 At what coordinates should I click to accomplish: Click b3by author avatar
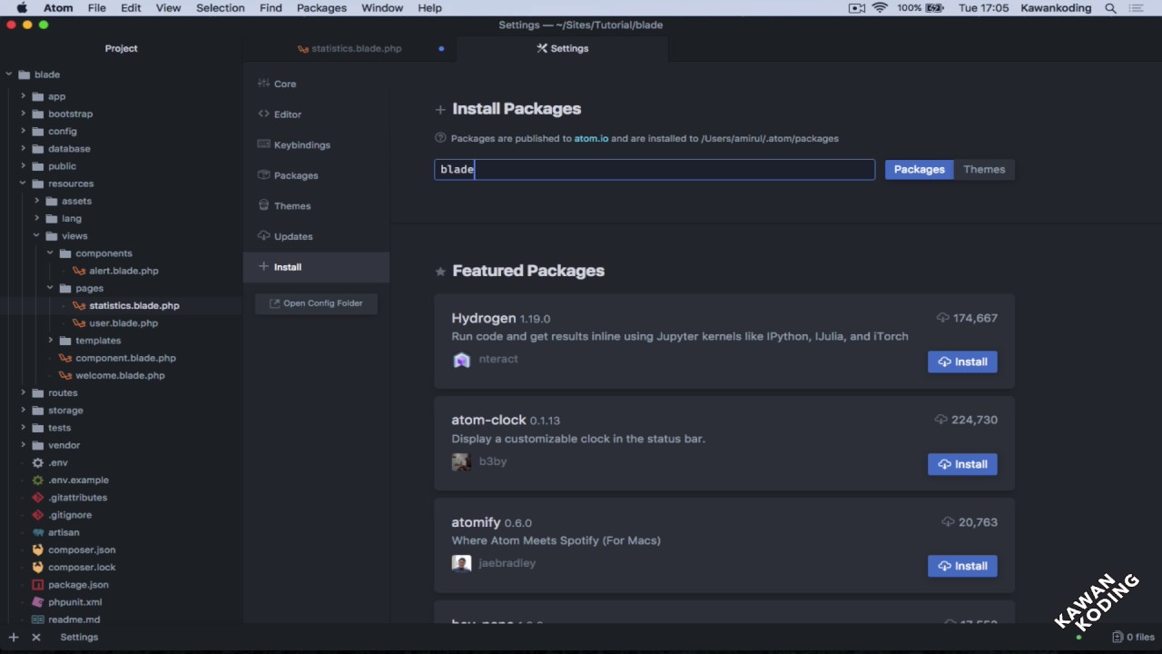tap(461, 461)
